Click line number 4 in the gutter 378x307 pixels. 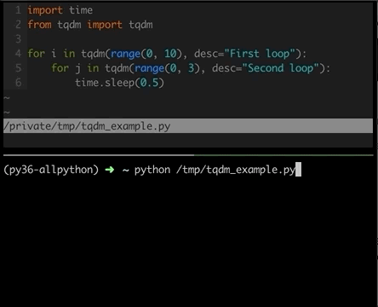(18, 54)
